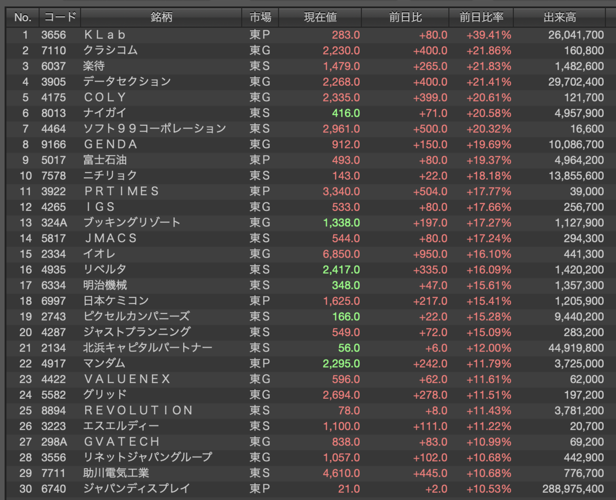Click change rate +12.00%
This screenshot has height=500, width=616.
tap(489, 348)
